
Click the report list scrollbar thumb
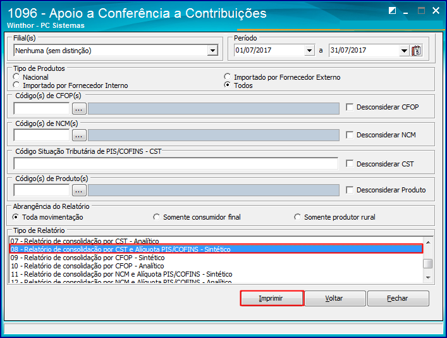427,263
